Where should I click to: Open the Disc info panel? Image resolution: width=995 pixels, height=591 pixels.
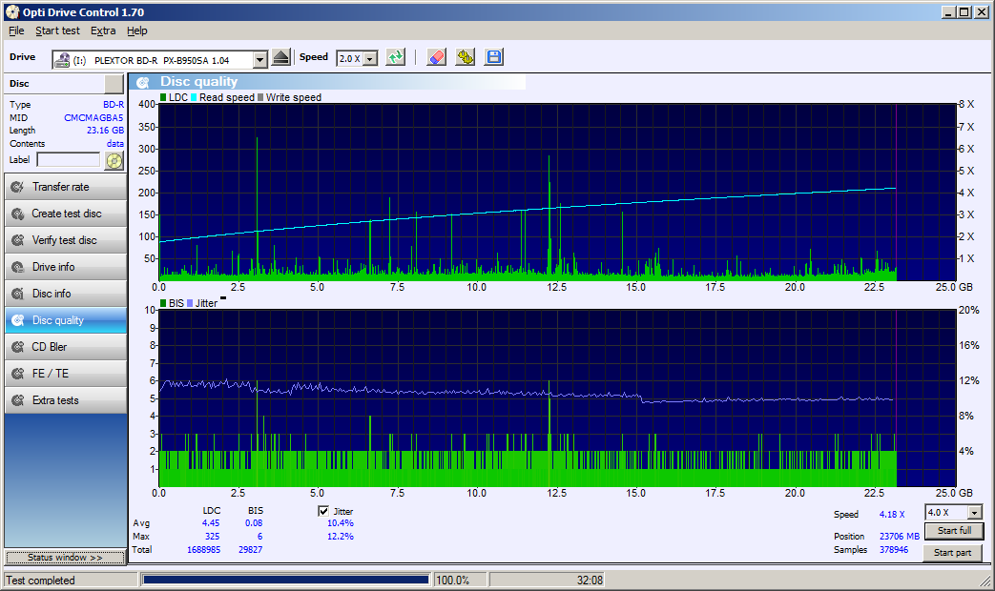(66, 294)
